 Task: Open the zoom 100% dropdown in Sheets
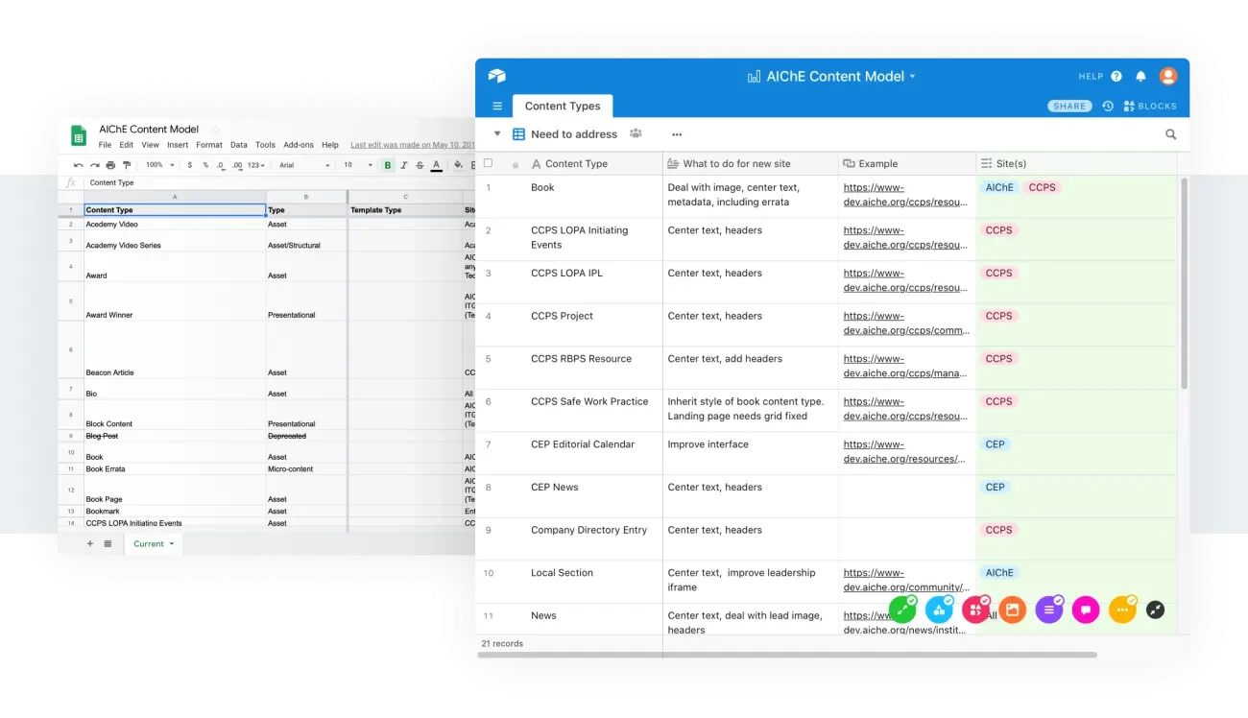click(158, 165)
